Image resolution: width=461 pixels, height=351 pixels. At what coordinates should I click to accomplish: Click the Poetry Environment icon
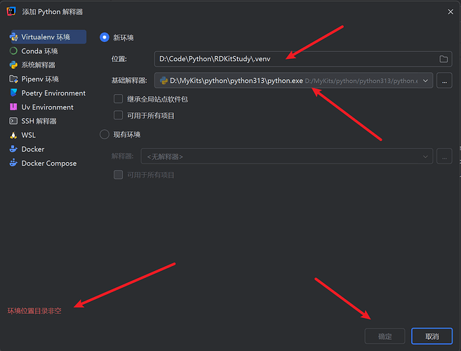13,93
